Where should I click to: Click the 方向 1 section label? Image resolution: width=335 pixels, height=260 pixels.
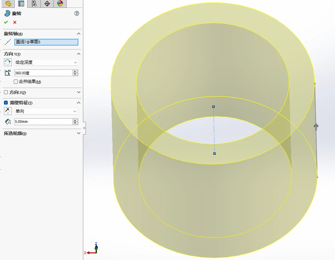coord(12,54)
